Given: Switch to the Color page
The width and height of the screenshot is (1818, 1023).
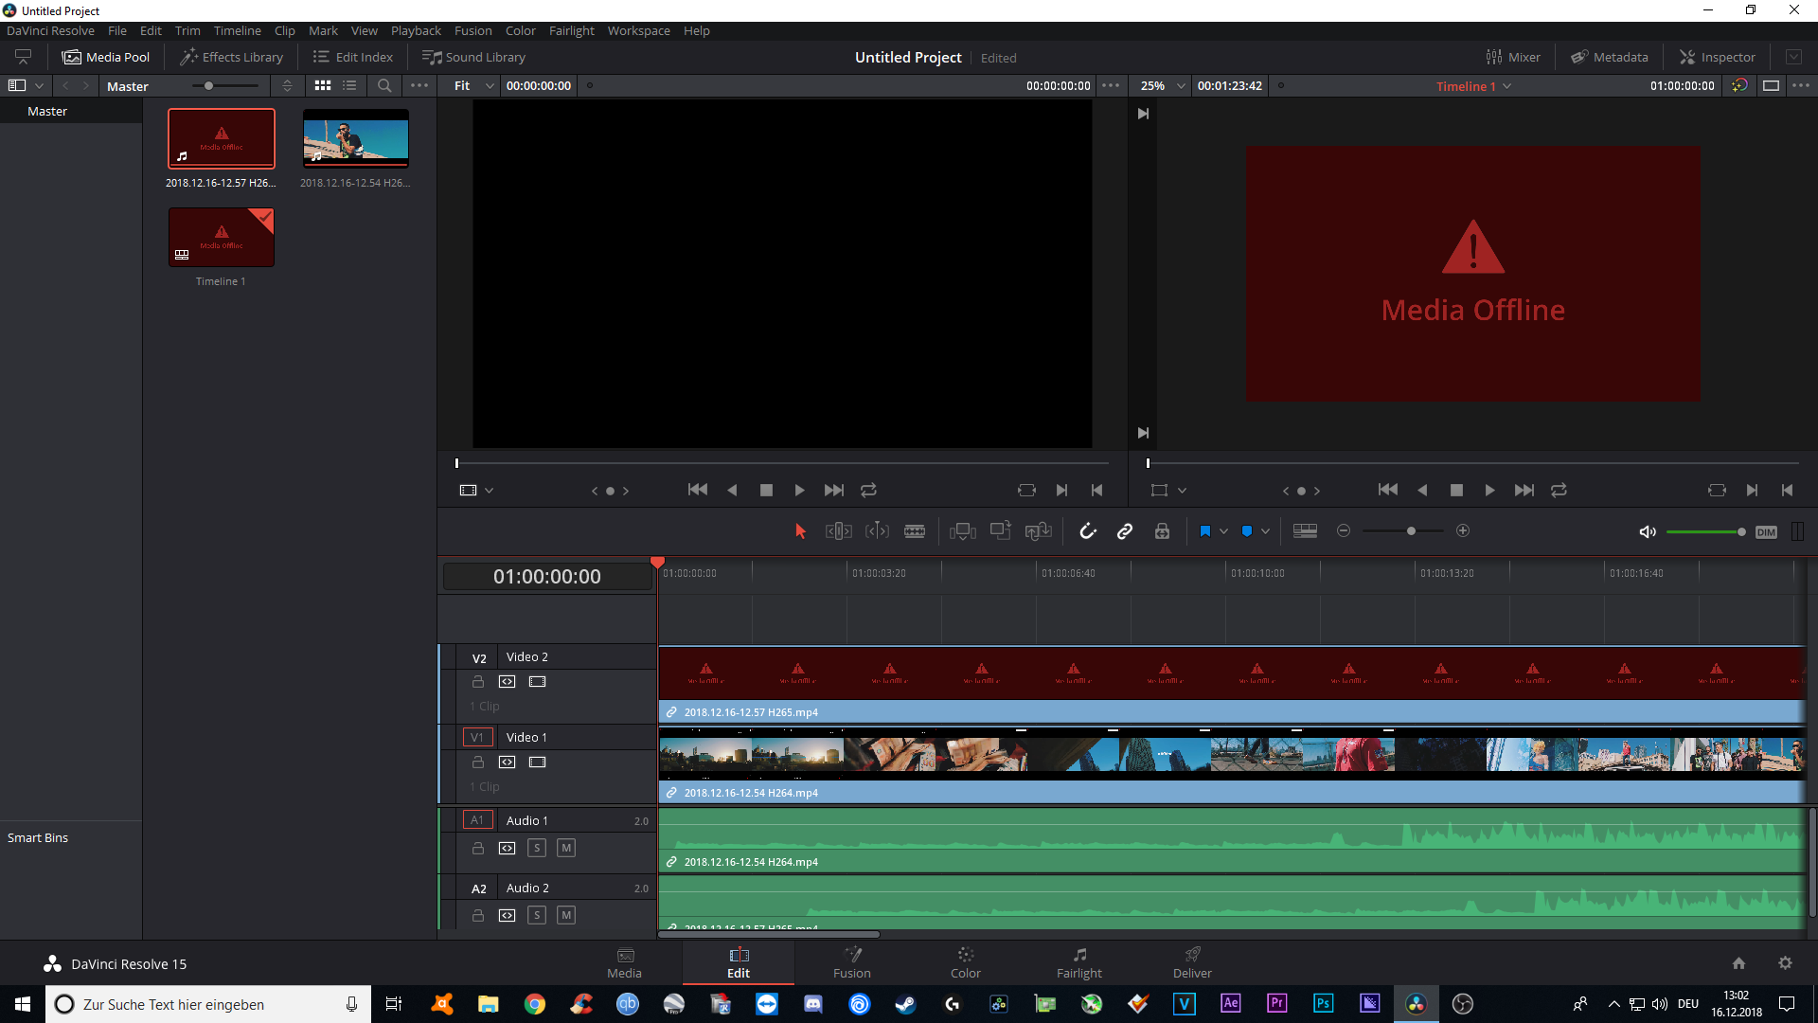Looking at the screenshot, I should pos(965,962).
